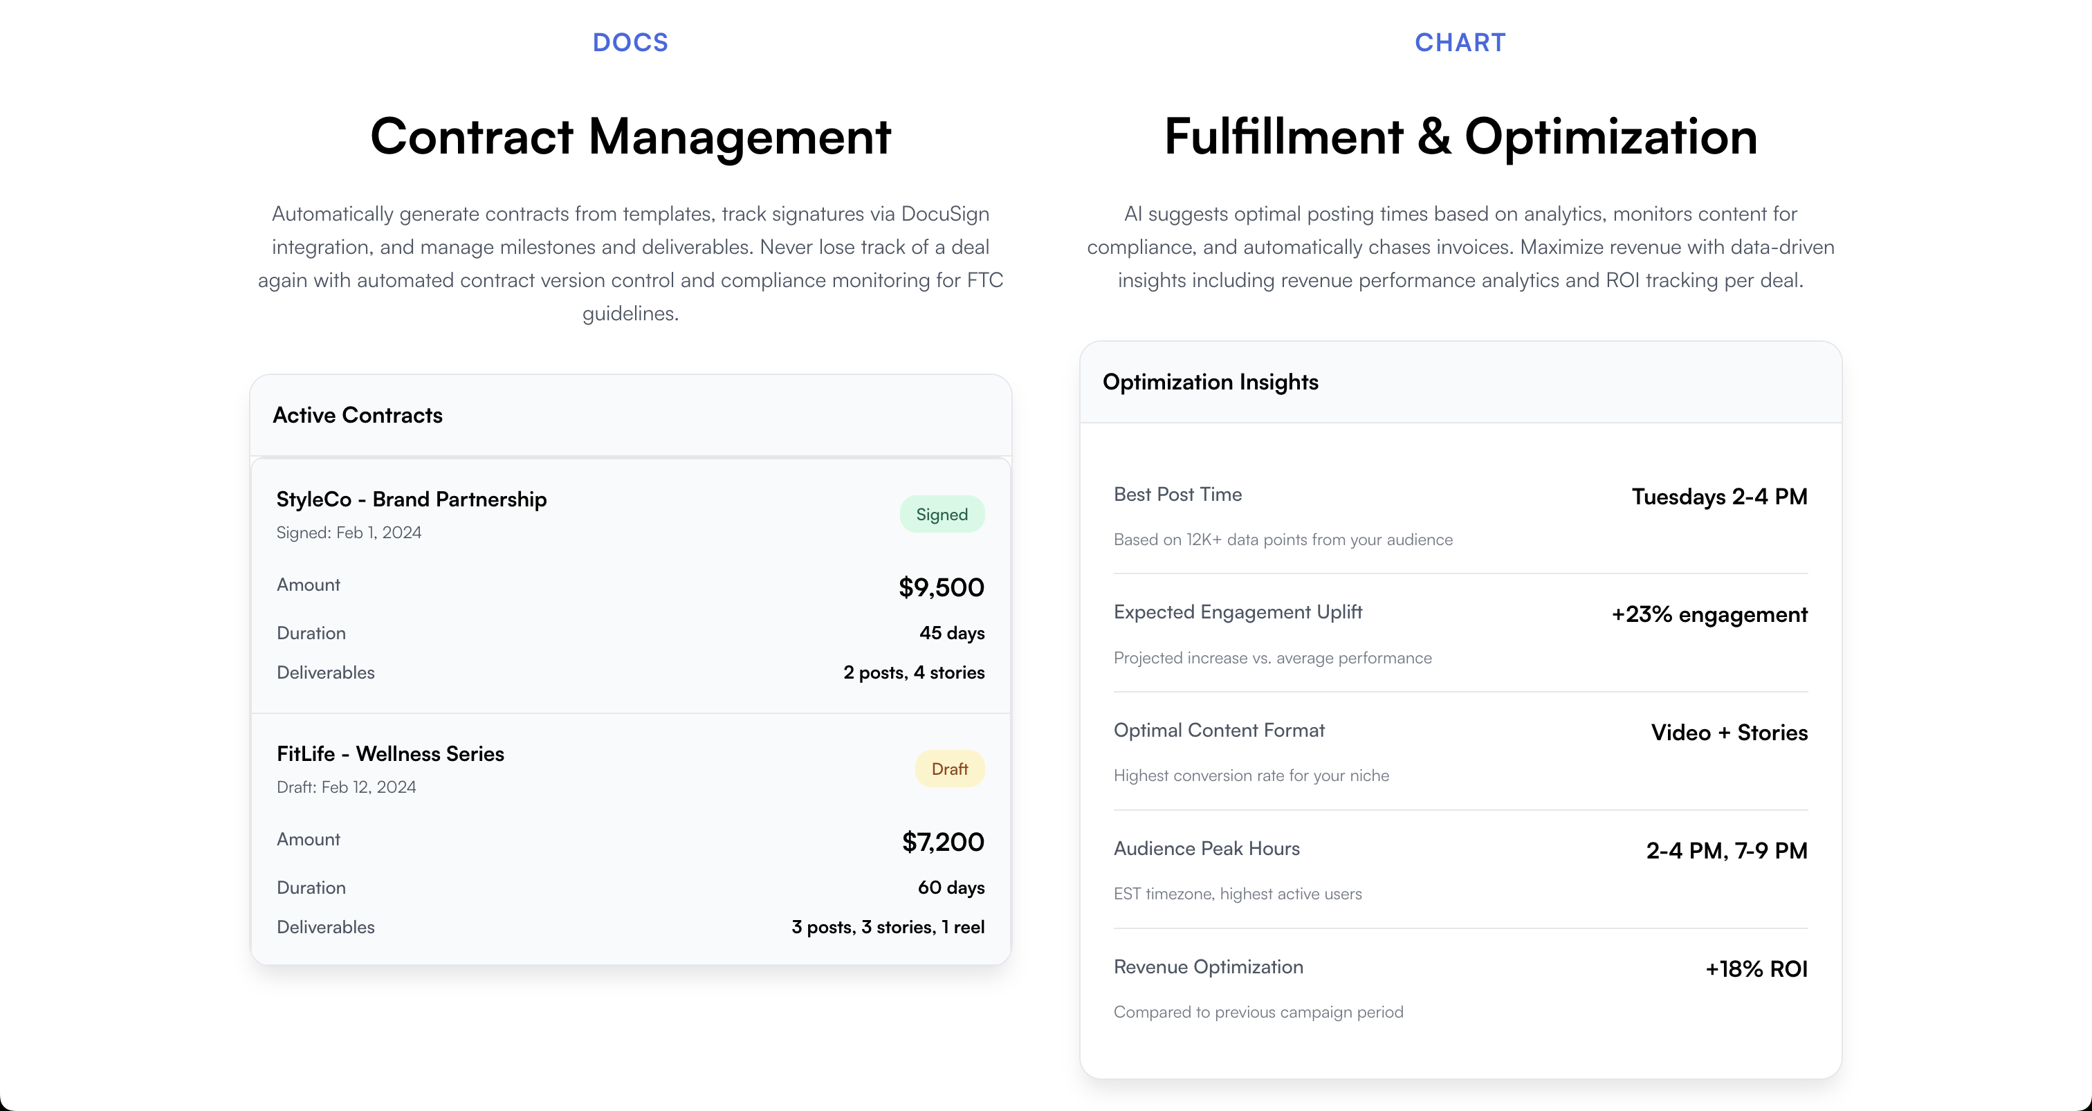Click the Optimal Content Format entry

click(x=1219, y=730)
